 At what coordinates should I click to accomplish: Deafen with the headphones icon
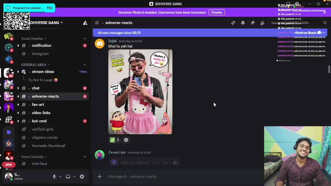click(x=68, y=176)
